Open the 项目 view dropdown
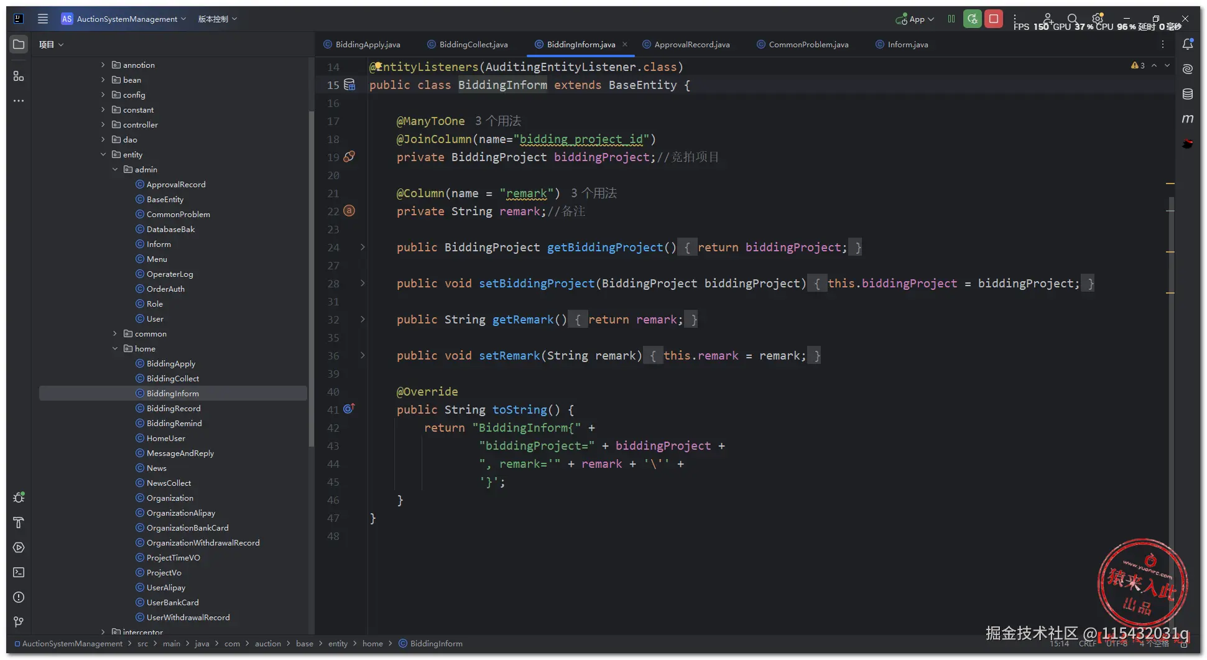Viewport: 1207px width, 660px height. point(51,44)
